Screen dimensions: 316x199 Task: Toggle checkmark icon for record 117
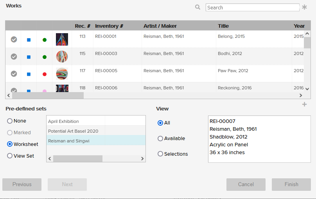(14, 74)
